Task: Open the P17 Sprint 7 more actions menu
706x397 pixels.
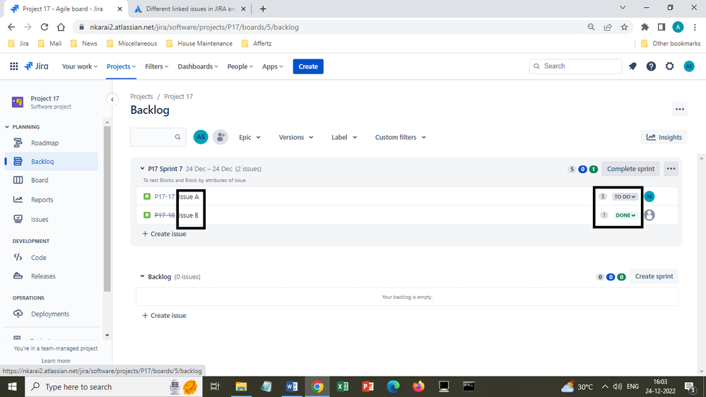Action: tap(671, 169)
